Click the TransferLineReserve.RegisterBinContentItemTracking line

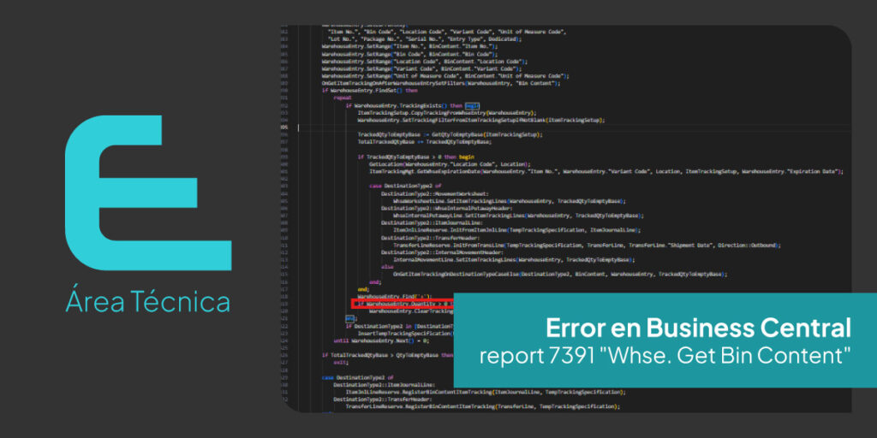pyautogui.click(x=483, y=406)
